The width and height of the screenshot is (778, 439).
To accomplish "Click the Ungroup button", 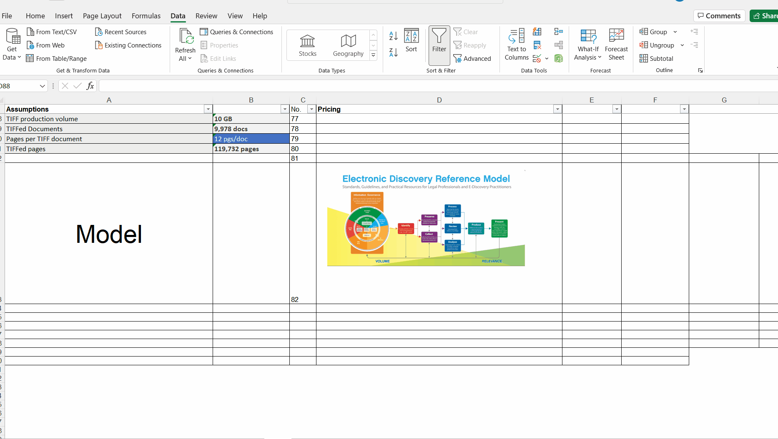I will pyautogui.click(x=657, y=45).
